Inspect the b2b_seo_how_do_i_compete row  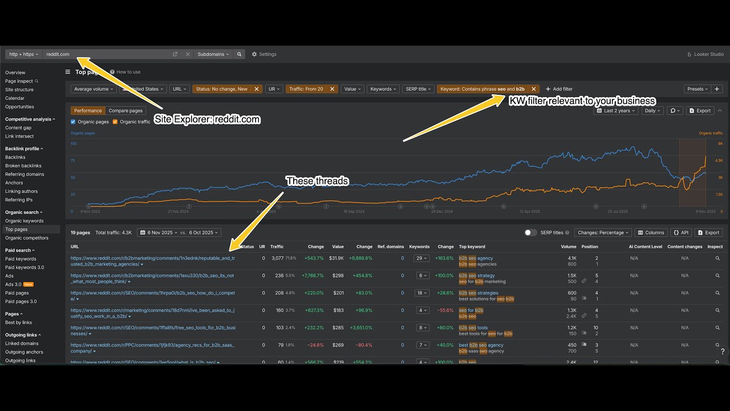pos(717,293)
